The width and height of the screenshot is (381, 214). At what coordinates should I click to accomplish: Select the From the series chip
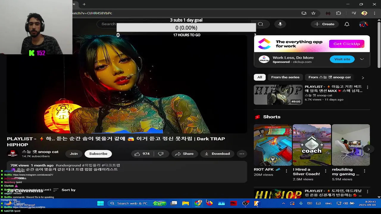(x=285, y=77)
